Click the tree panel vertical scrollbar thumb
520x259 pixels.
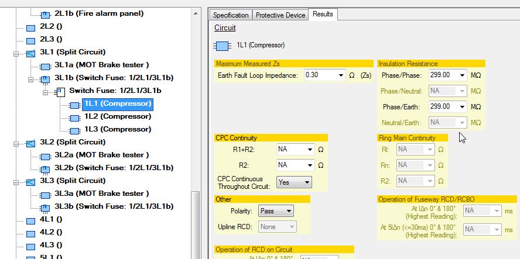(x=196, y=225)
